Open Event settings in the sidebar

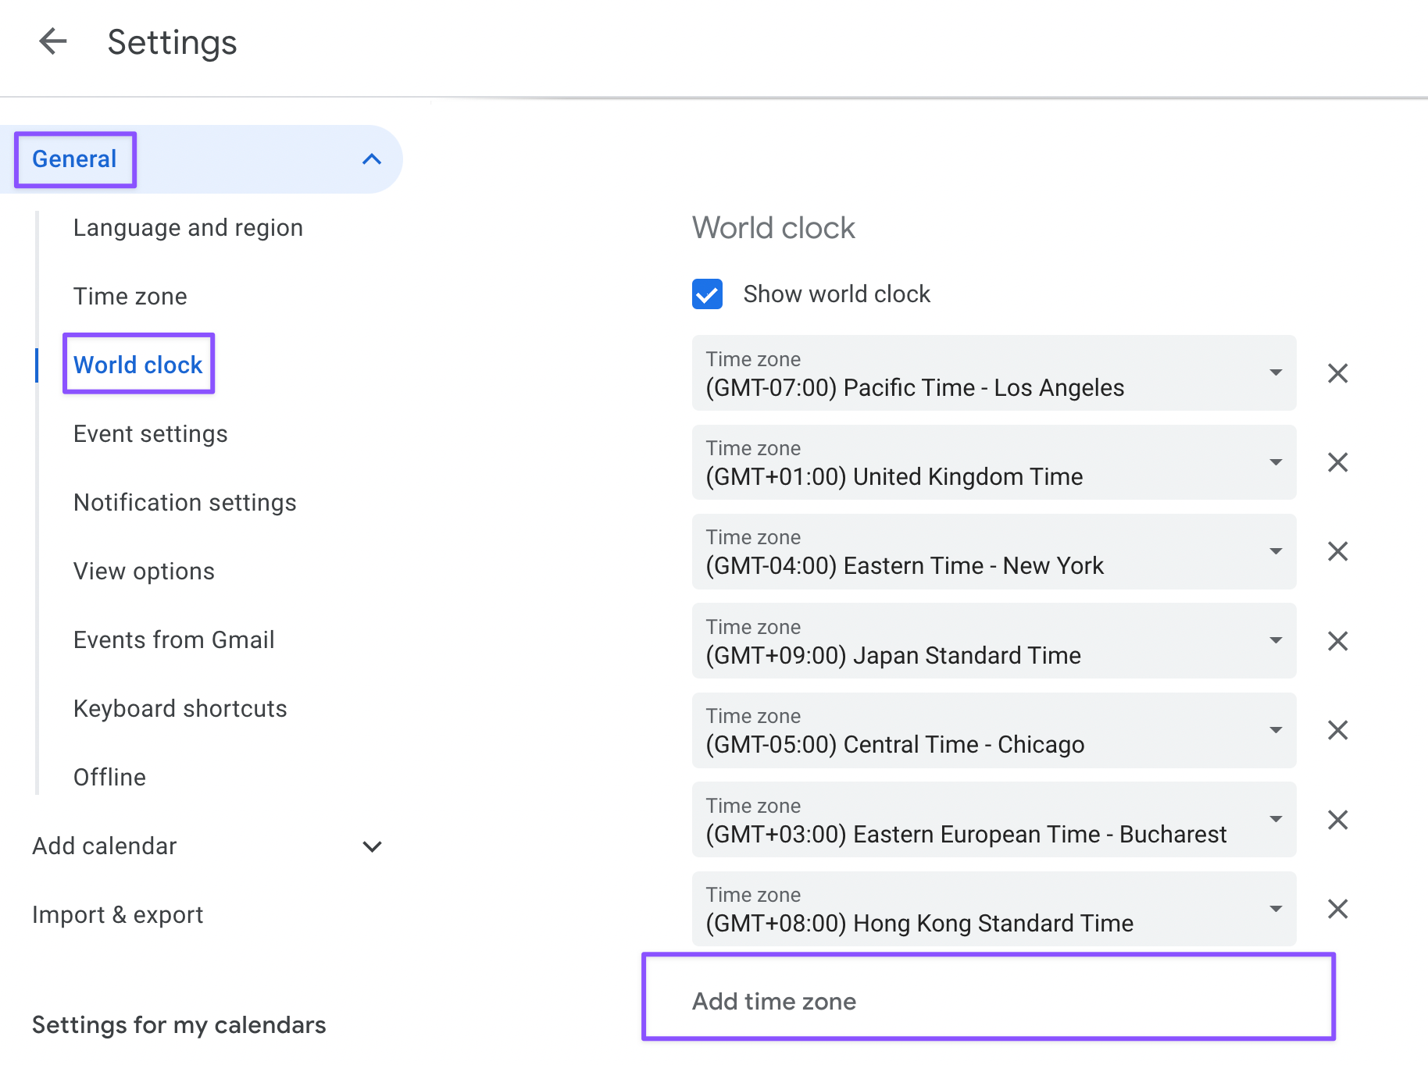(x=151, y=434)
